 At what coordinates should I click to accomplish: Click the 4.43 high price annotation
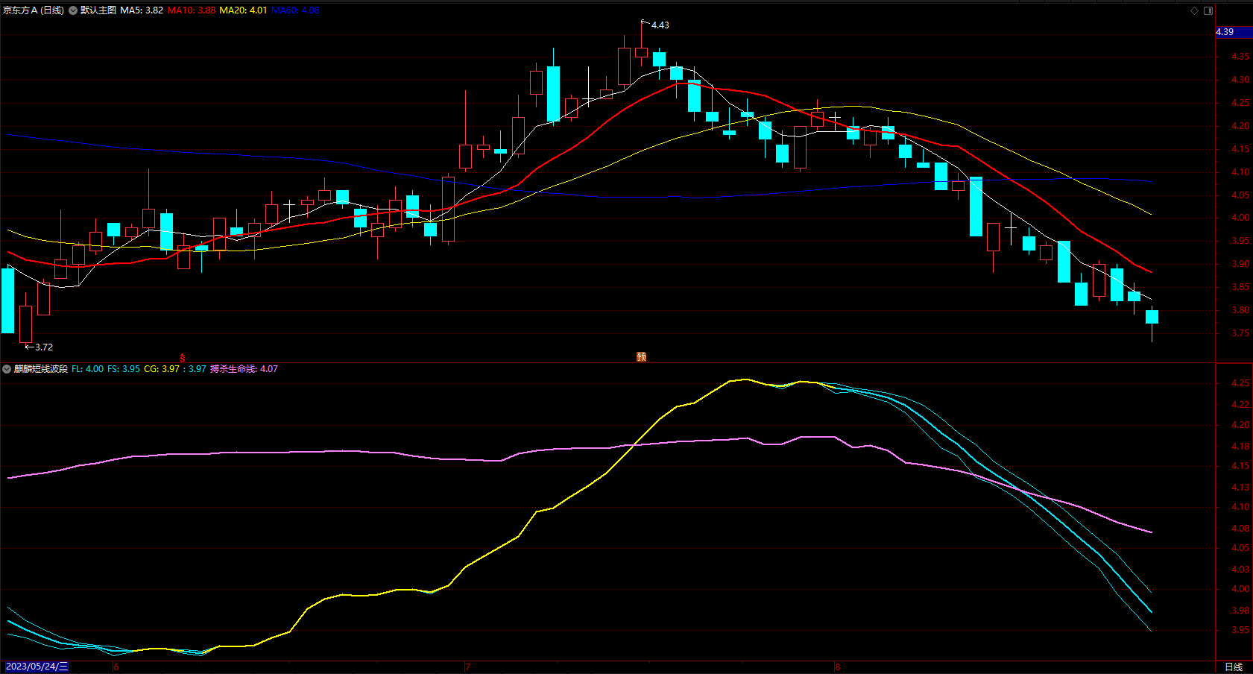tap(660, 25)
